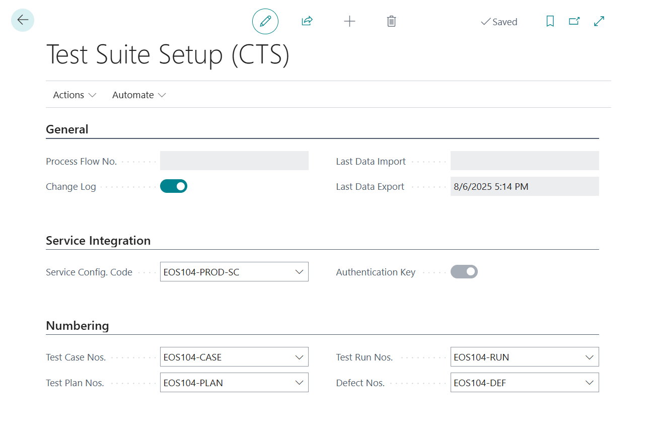Click the bookmark icon
This screenshot has height=435, width=654.
(550, 21)
